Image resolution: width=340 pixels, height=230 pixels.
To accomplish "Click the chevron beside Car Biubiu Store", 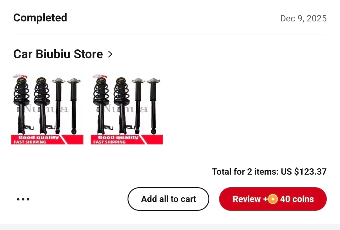I will coord(110,54).
